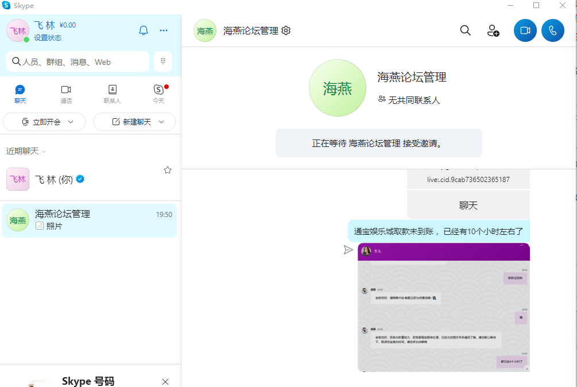Expand the 新建聊天 dropdown arrow
Viewport: 577px width, 387px height.
pos(161,122)
